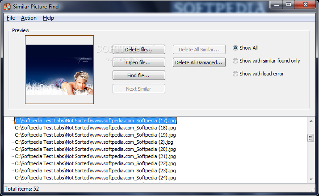
Task: Select the Softpedia (22).jpg row
Action: pos(95,163)
